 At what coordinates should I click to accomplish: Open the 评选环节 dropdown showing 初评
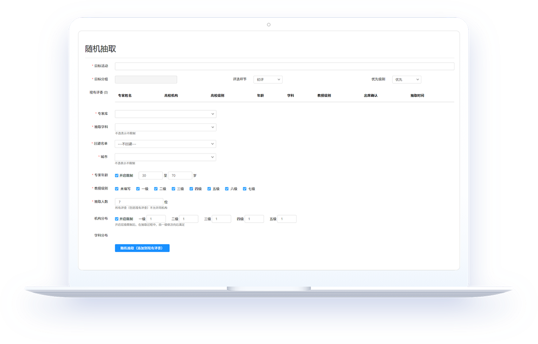pyautogui.click(x=268, y=80)
